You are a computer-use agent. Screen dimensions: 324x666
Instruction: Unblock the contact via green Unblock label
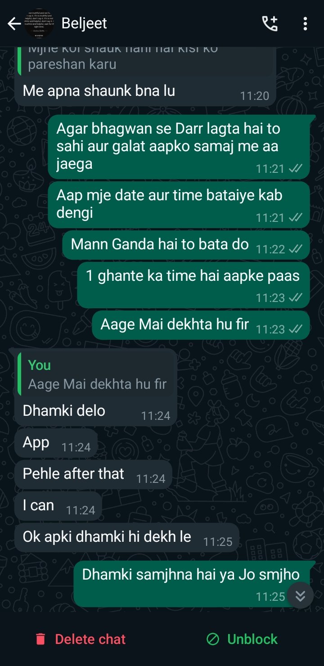pos(252,639)
